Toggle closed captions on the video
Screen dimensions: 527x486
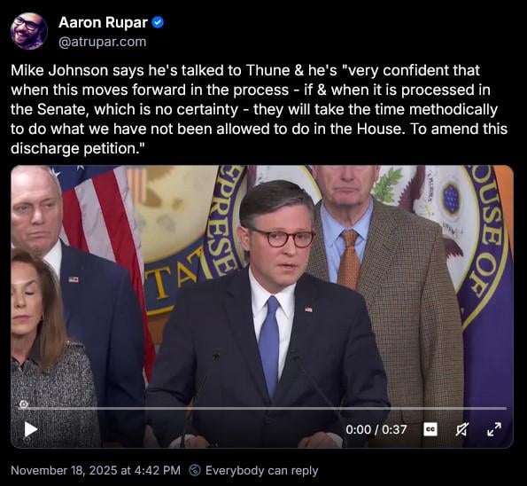(x=430, y=429)
